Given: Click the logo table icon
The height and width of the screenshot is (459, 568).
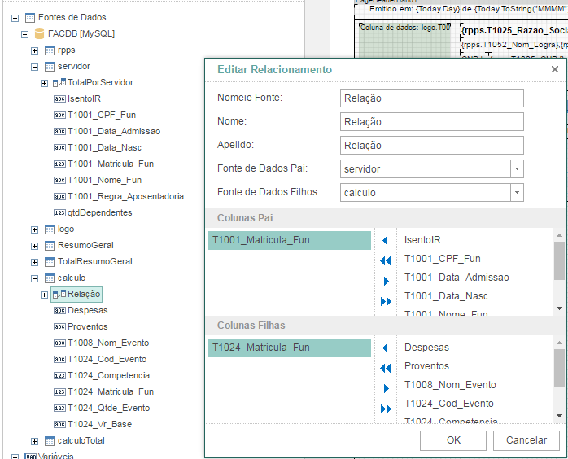Looking at the screenshot, I should (50, 229).
